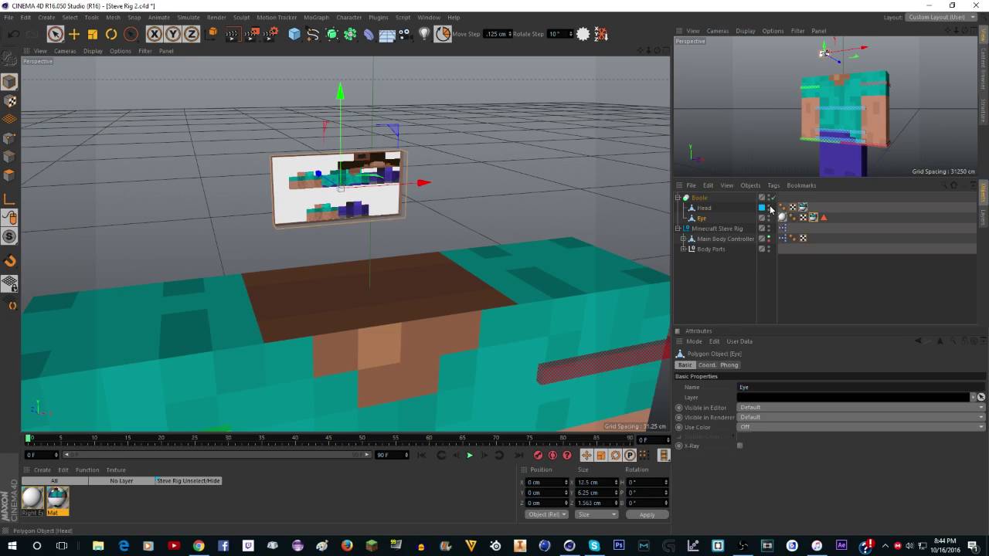
Task: Open the Use Color dropdown
Action: [x=861, y=427]
